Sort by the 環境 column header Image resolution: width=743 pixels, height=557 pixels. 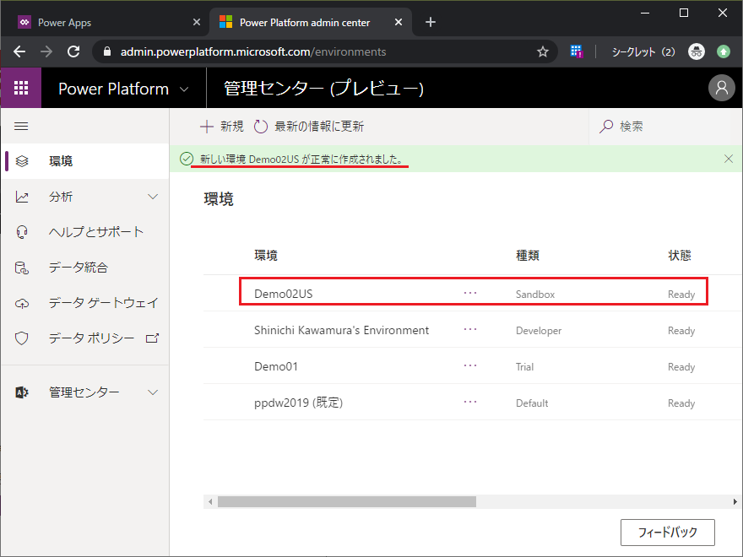click(x=266, y=256)
